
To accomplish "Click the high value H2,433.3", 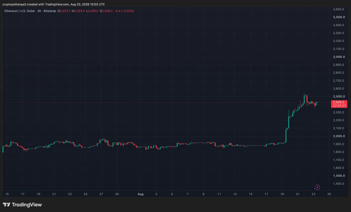I will point(78,11).
